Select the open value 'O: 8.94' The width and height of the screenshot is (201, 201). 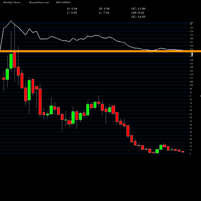coord(72,9)
